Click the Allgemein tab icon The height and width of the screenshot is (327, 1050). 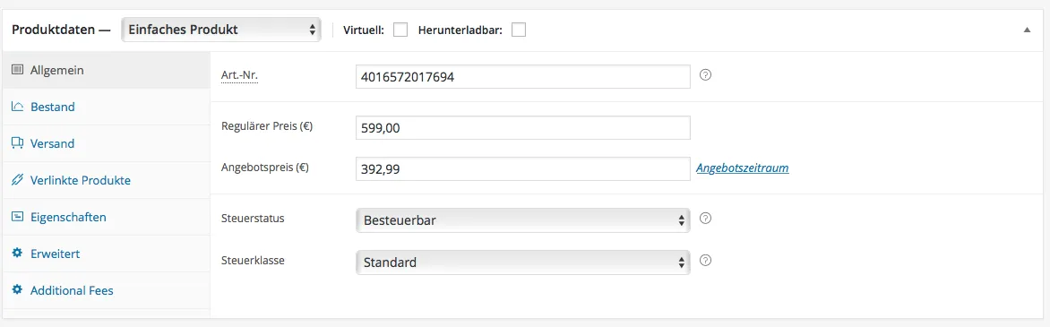click(x=18, y=70)
